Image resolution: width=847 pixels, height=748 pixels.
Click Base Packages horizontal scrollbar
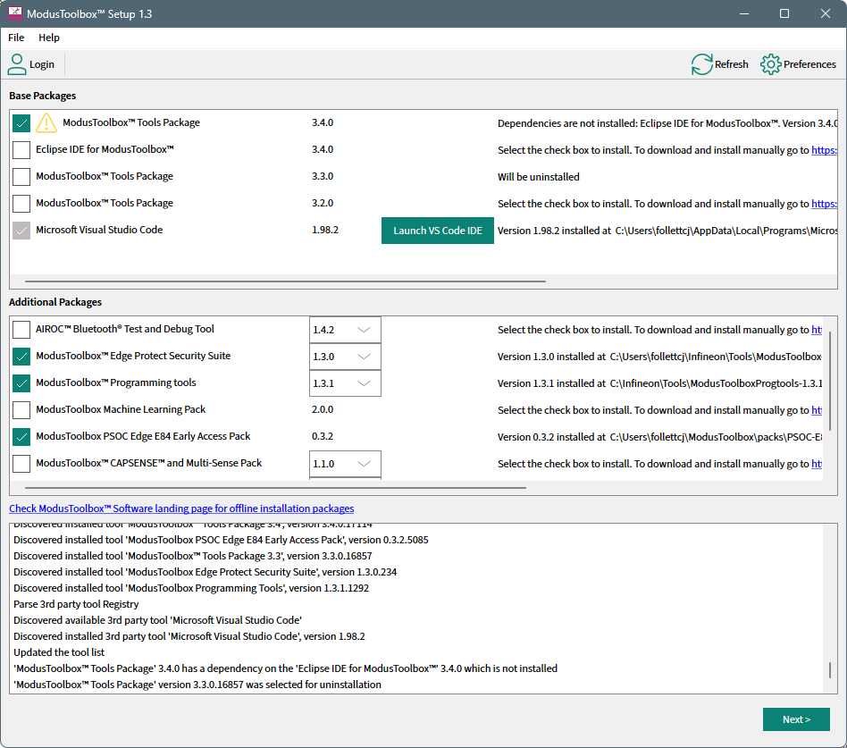(285, 281)
